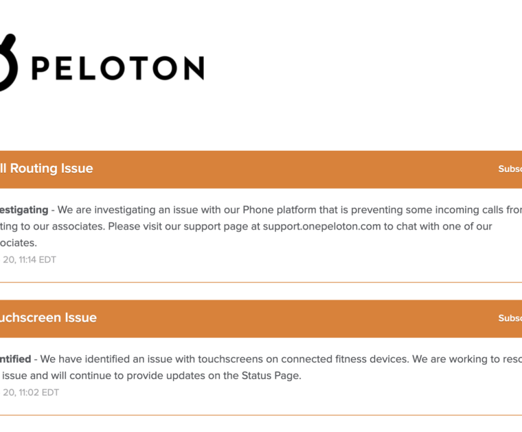The width and height of the screenshot is (522, 432).
Task: Click the 'chat with one of our' text
Action: [438, 226]
